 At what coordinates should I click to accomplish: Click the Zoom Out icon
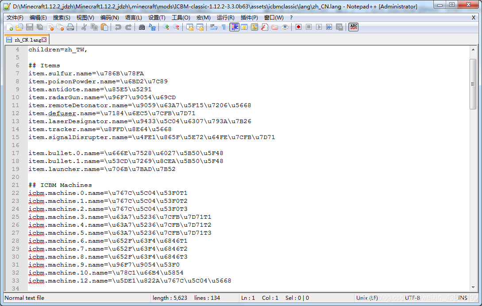click(176, 27)
